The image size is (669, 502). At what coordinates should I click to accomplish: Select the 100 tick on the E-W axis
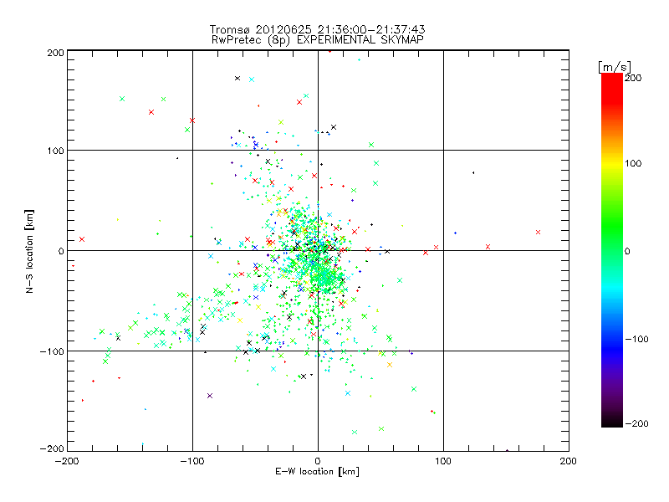[443, 461]
